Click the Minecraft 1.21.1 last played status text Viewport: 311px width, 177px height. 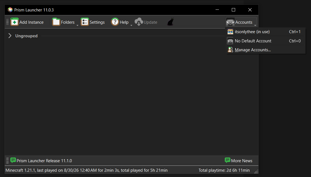click(x=86, y=170)
